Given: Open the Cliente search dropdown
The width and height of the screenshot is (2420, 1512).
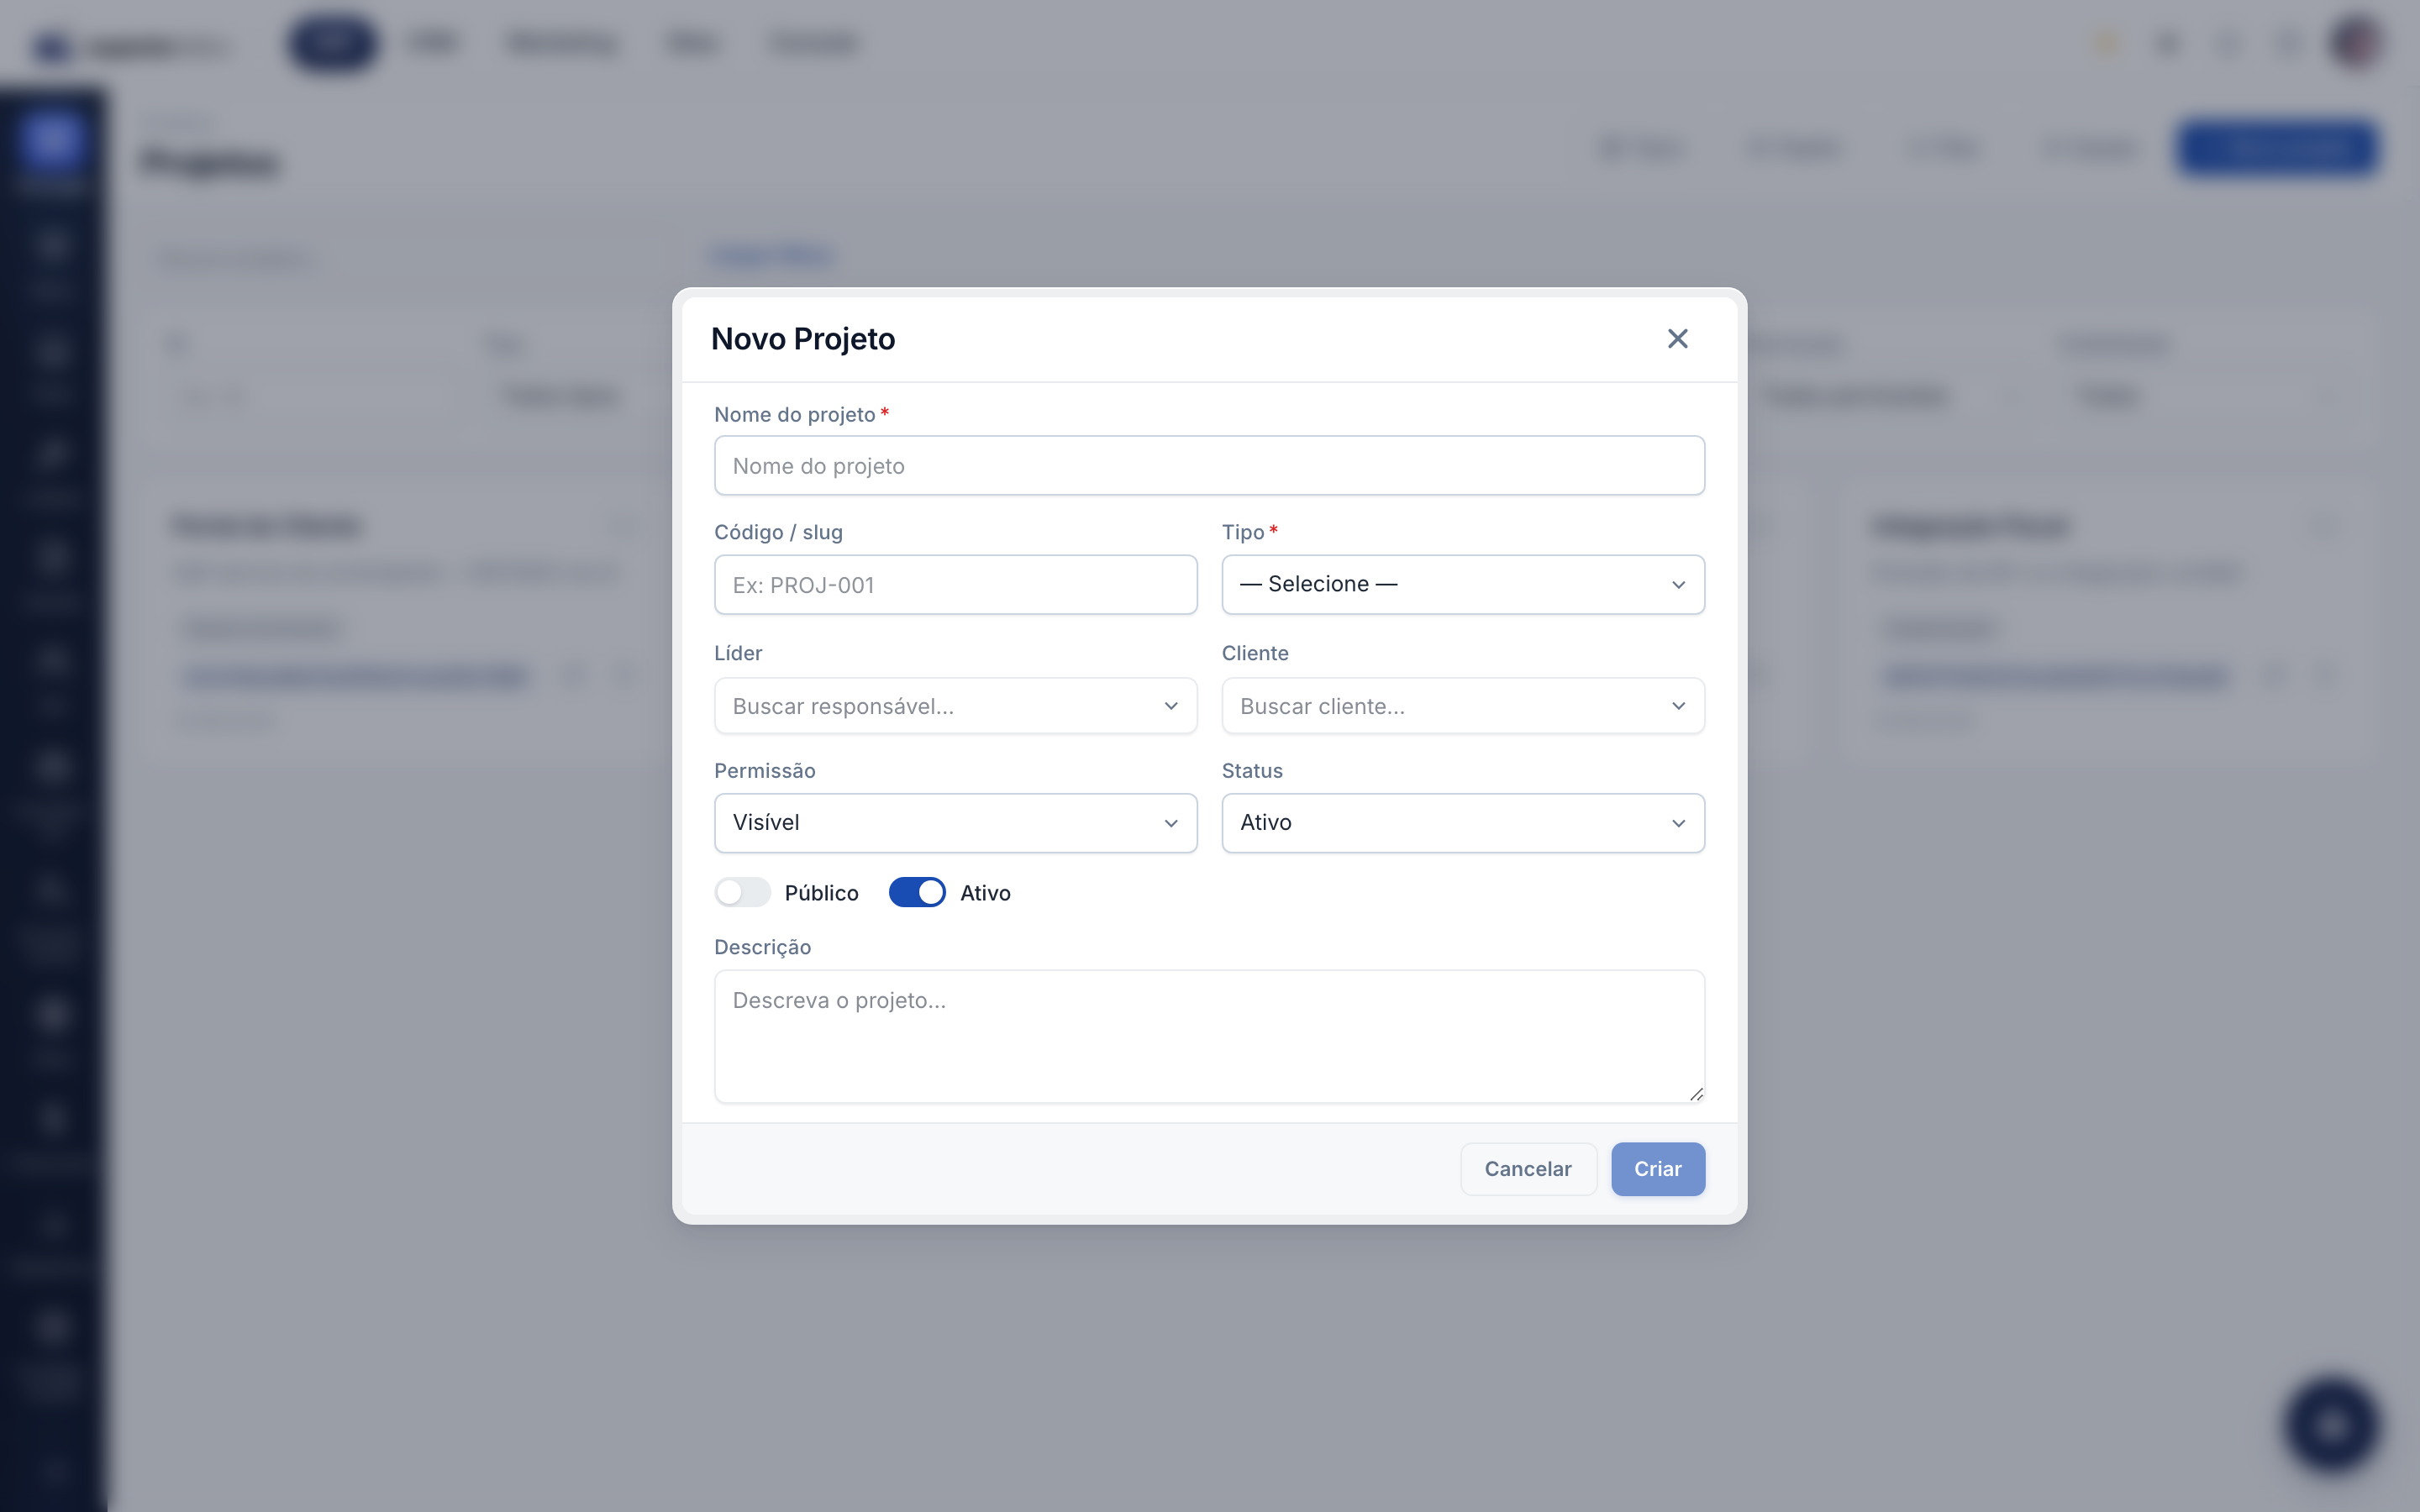Looking at the screenshot, I should [1462, 706].
